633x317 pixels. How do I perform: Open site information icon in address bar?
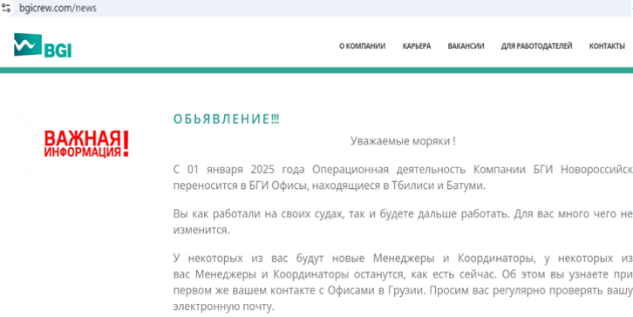[6, 7]
